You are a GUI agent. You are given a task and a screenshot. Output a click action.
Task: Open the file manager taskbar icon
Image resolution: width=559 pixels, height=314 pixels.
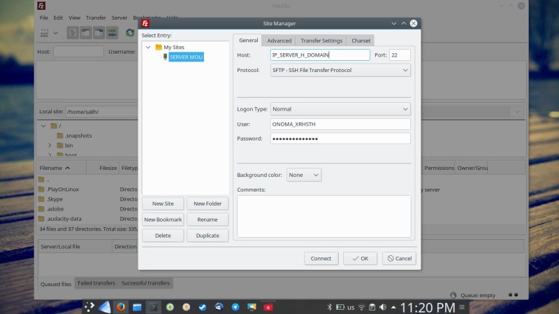(137, 307)
